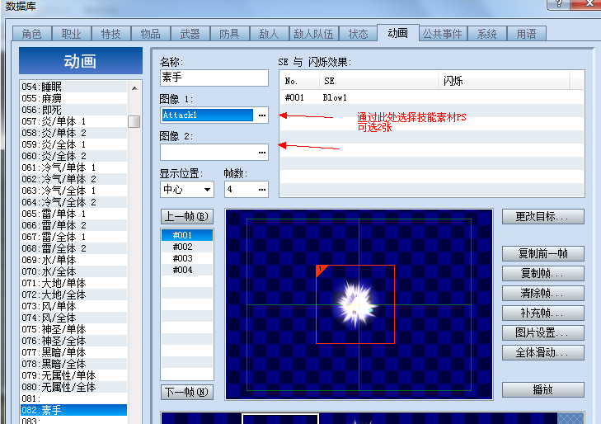The height and width of the screenshot is (424, 601).
Task: Select animation 079:无属性/单体
Action: [x=73, y=375]
